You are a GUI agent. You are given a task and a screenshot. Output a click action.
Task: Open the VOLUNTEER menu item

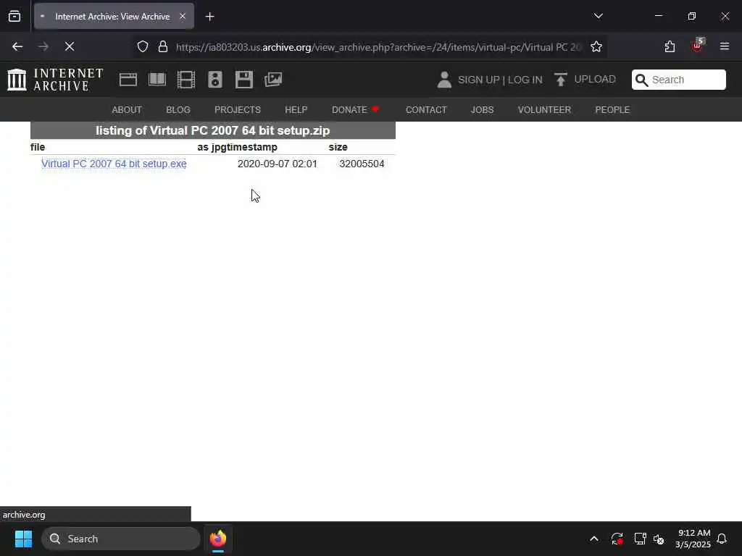544,110
